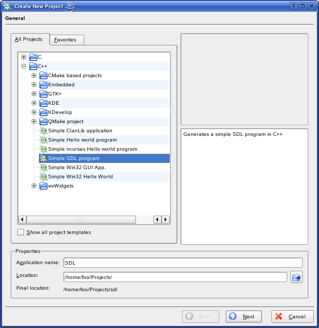Viewport: 319px width, 328px height.
Task: Click the KDevelop logo in the title bar
Action: pyautogui.click(x=7, y=6)
